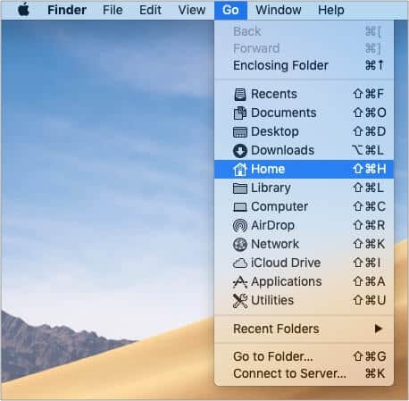Click the Utilities tools icon
The height and width of the screenshot is (401, 409).
coord(240,301)
